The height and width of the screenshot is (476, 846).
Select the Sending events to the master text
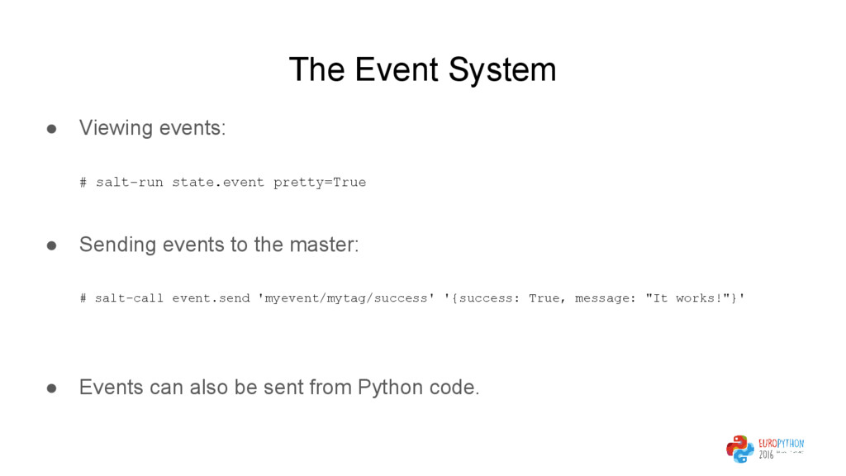219,245
